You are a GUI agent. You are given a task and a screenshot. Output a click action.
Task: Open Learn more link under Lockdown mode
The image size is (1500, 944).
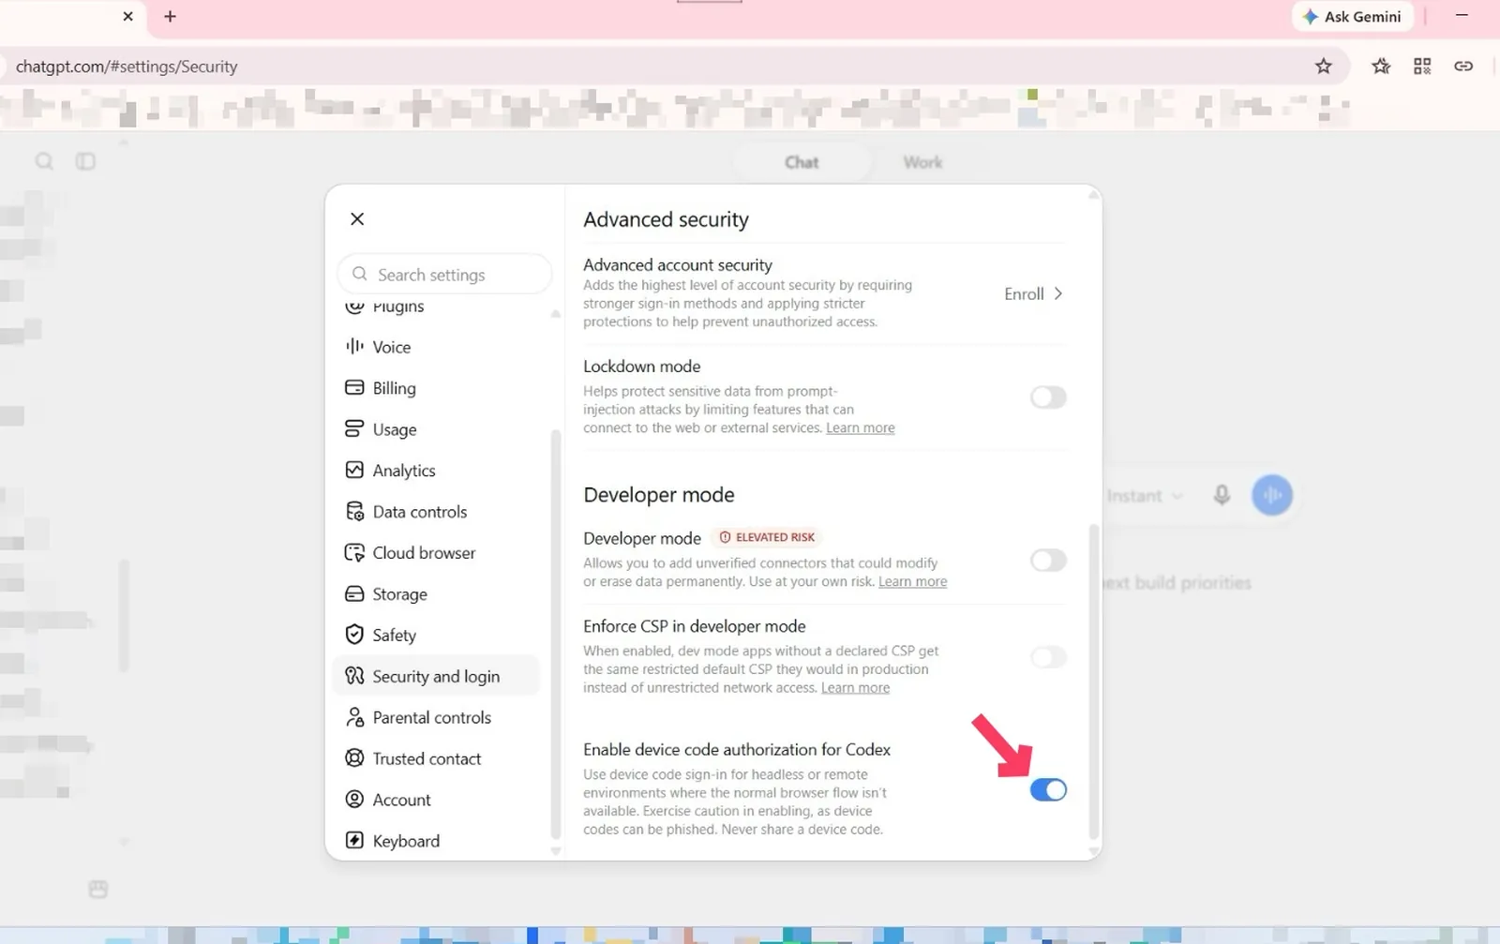tap(861, 427)
